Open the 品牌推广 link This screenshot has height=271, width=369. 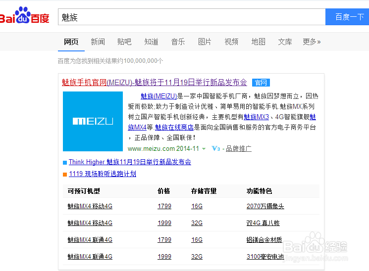point(239,149)
